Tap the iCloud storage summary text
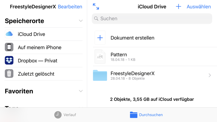Image resolution: width=217 pixels, height=122 pixels. [x=152, y=99]
